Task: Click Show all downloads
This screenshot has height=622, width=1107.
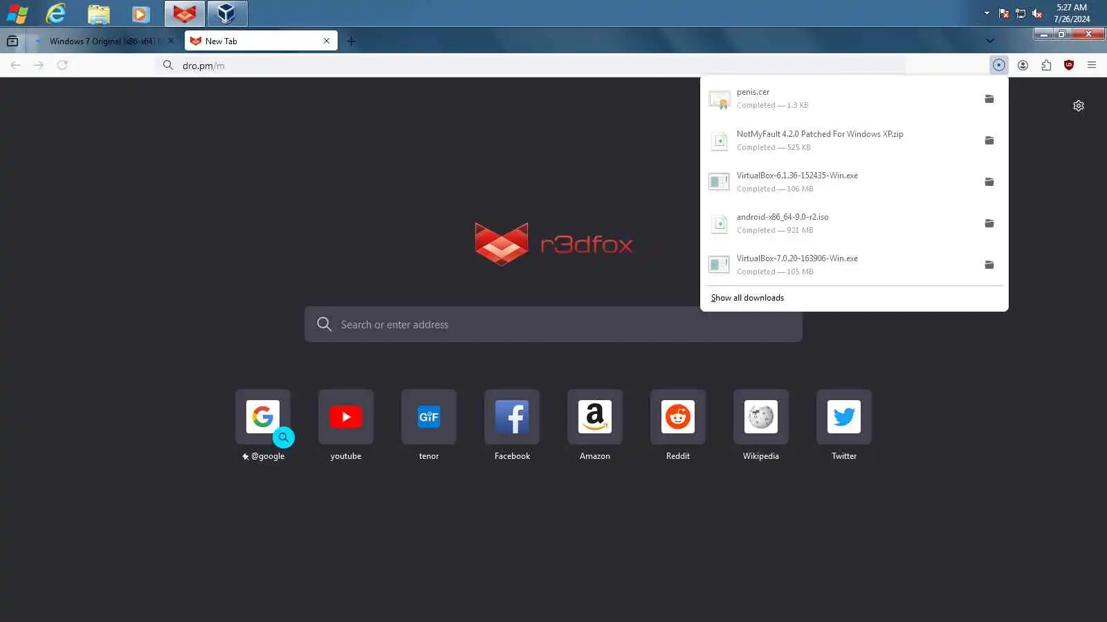Action: (x=747, y=298)
